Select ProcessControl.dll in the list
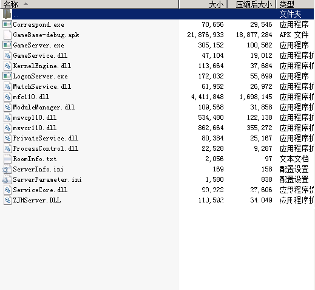This screenshot has height=290, width=315. [46, 148]
